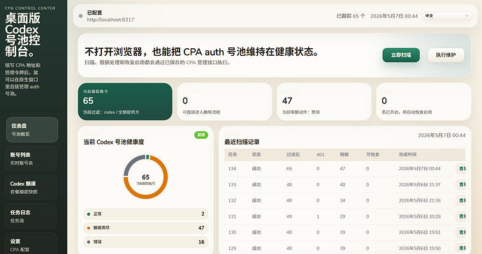Start a scan with 立即扫描
Screen dimensions: 482x254
click(401, 55)
